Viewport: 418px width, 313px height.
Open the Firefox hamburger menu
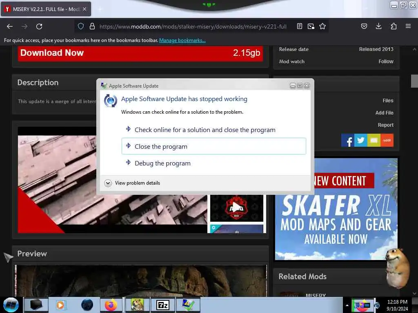coord(408,26)
